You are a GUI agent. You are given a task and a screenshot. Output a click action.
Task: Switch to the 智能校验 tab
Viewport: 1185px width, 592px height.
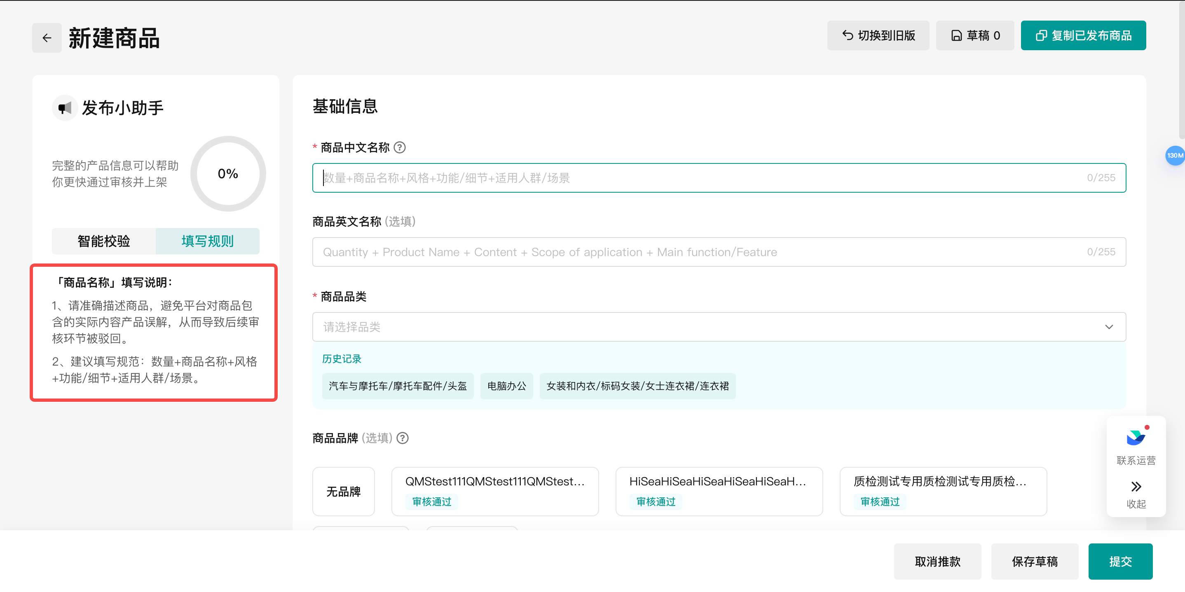tap(104, 241)
